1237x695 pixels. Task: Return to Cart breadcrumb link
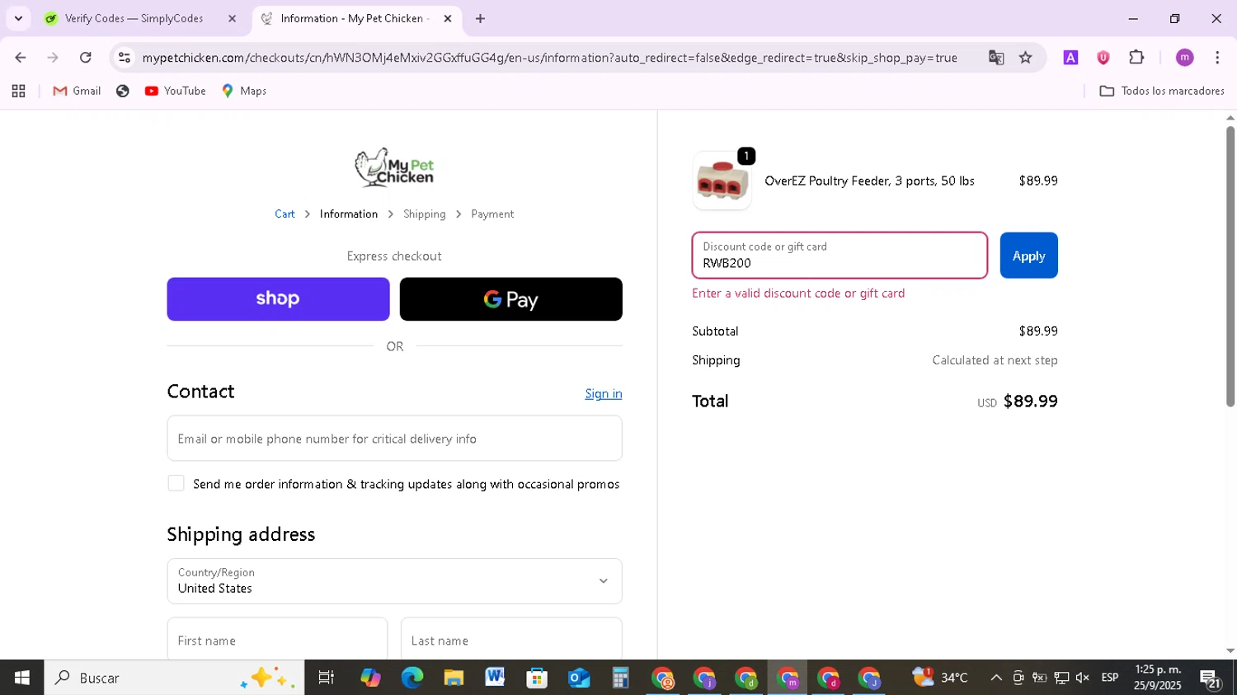tap(285, 214)
